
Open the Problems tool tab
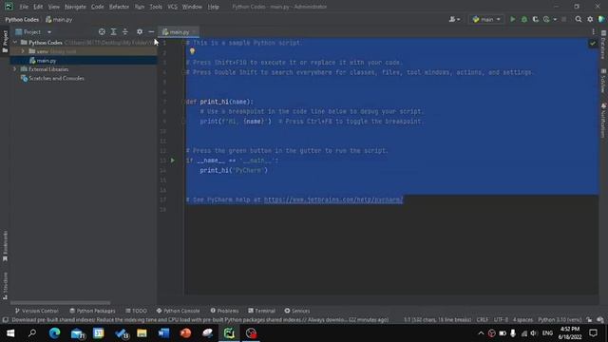[224, 311]
